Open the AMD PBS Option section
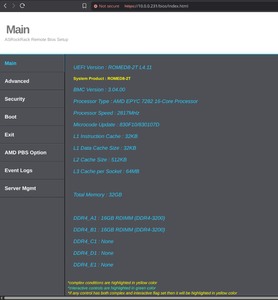Image resolution: width=278 pixels, height=300 pixels. click(32, 153)
